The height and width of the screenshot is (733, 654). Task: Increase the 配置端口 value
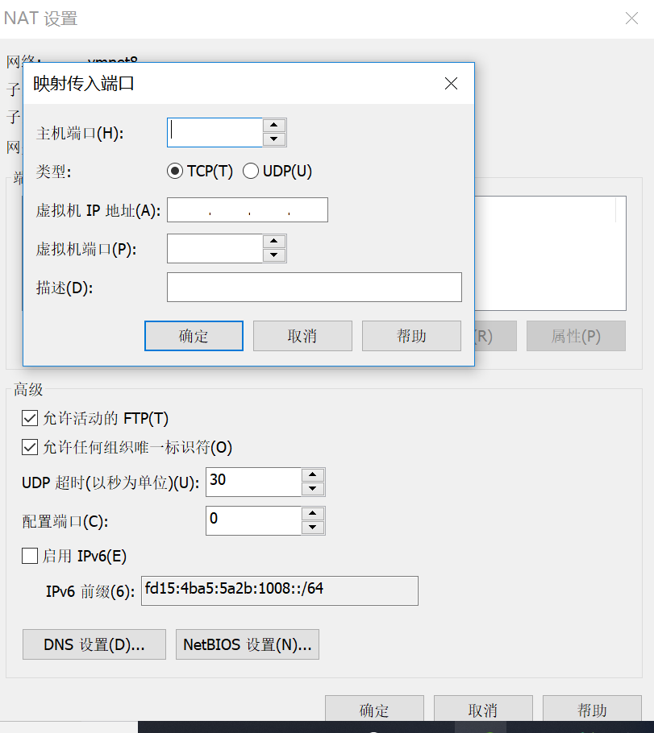(x=313, y=514)
